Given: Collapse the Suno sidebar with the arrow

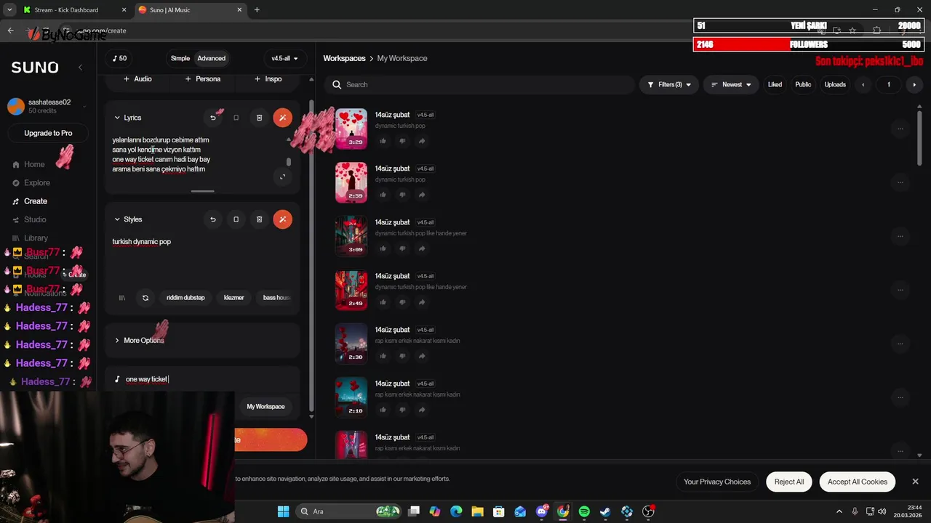Looking at the screenshot, I should pyautogui.click(x=80, y=67).
